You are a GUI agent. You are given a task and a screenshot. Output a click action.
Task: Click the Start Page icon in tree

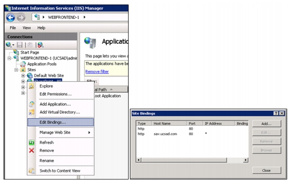(x=16, y=52)
